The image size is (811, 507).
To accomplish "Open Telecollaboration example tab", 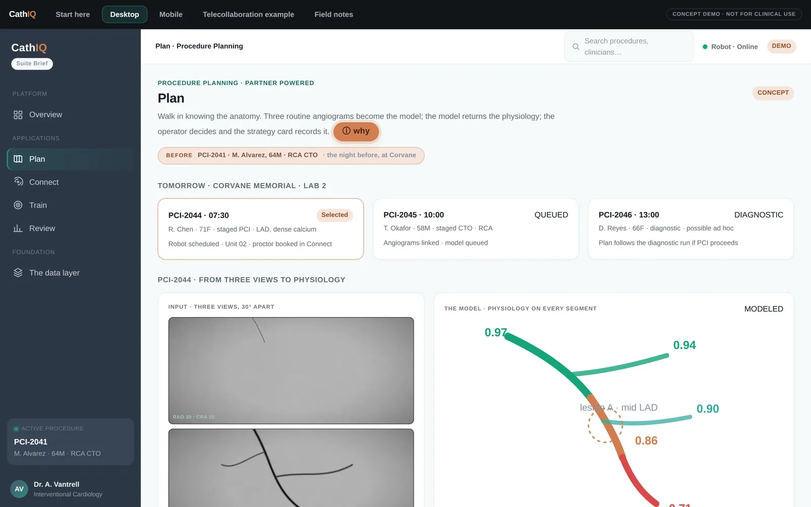I will tap(248, 14).
